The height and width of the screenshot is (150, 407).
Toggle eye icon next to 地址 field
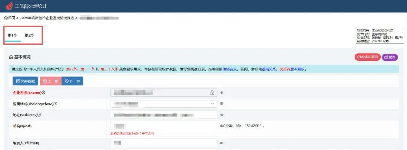222,115
